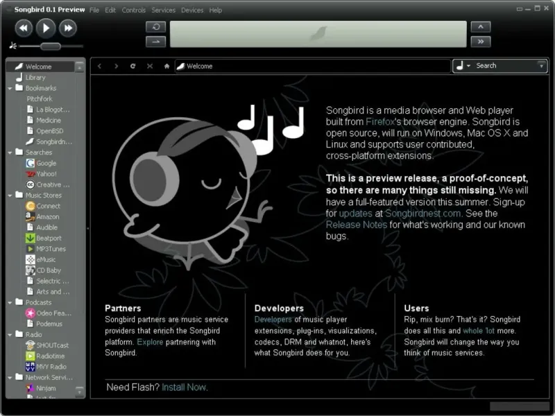555x416 pixels.
Task: Skip to next track button
Action: [x=68, y=28]
